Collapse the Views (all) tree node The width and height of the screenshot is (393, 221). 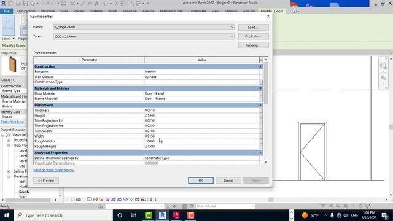(x=2, y=135)
